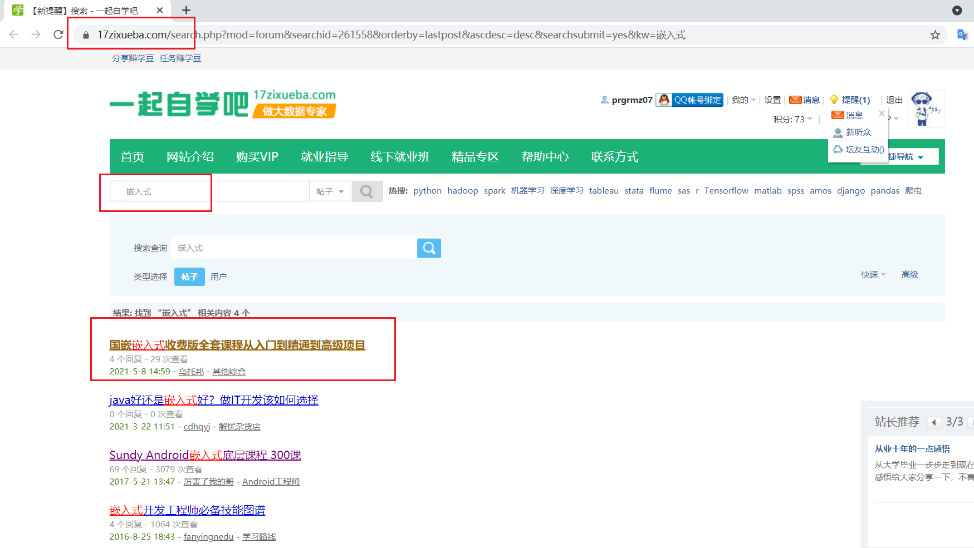Click the 爬虫 hot search link
The width and height of the screenshot is (974, 548).
point(913,191)
